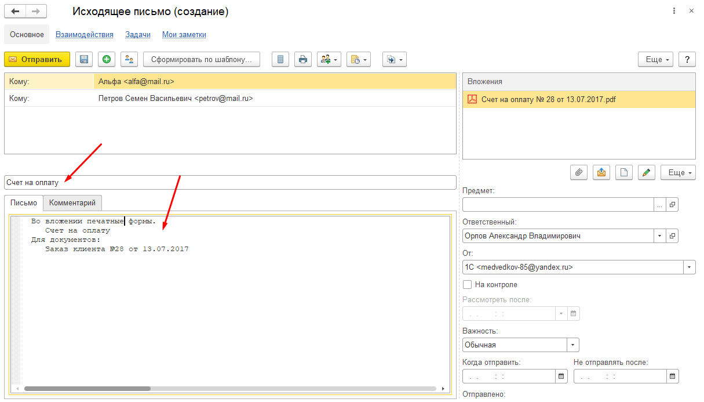Open the top toolbar Еще menu
This screenshot has width=704, height=402.
click(656, 59)
